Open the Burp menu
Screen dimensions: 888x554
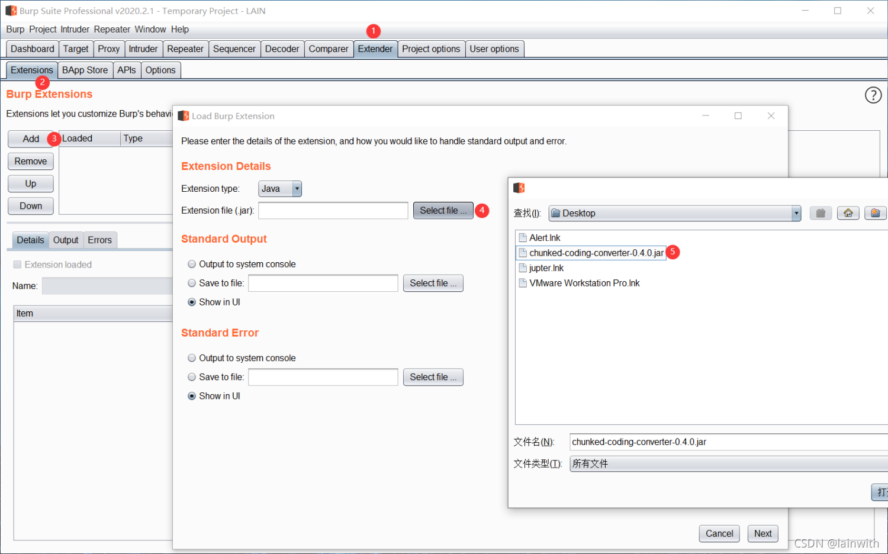point(15,30)
